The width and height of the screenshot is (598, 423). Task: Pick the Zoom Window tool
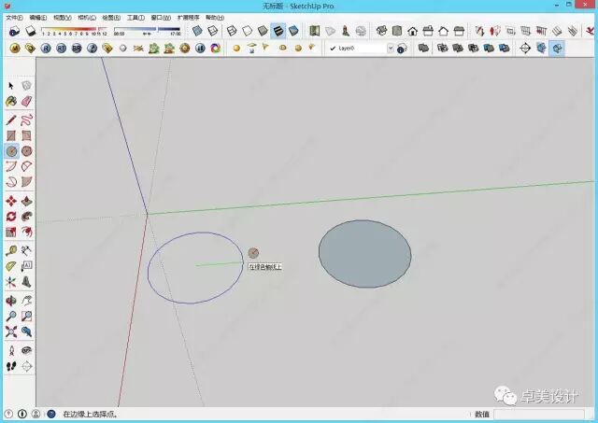[x=27, y=317]
